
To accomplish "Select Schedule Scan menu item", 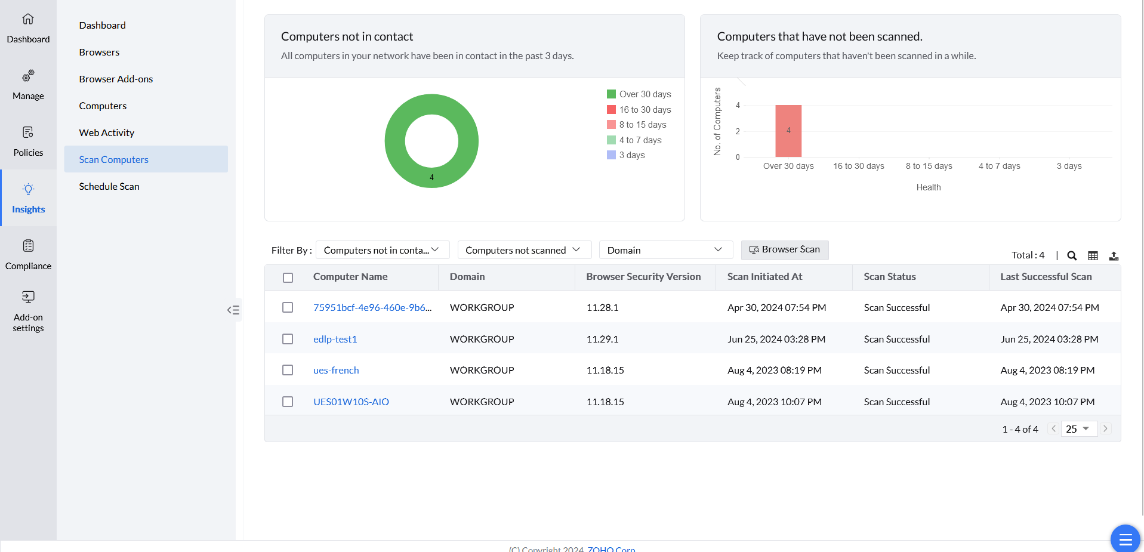I will coord(109,186).
